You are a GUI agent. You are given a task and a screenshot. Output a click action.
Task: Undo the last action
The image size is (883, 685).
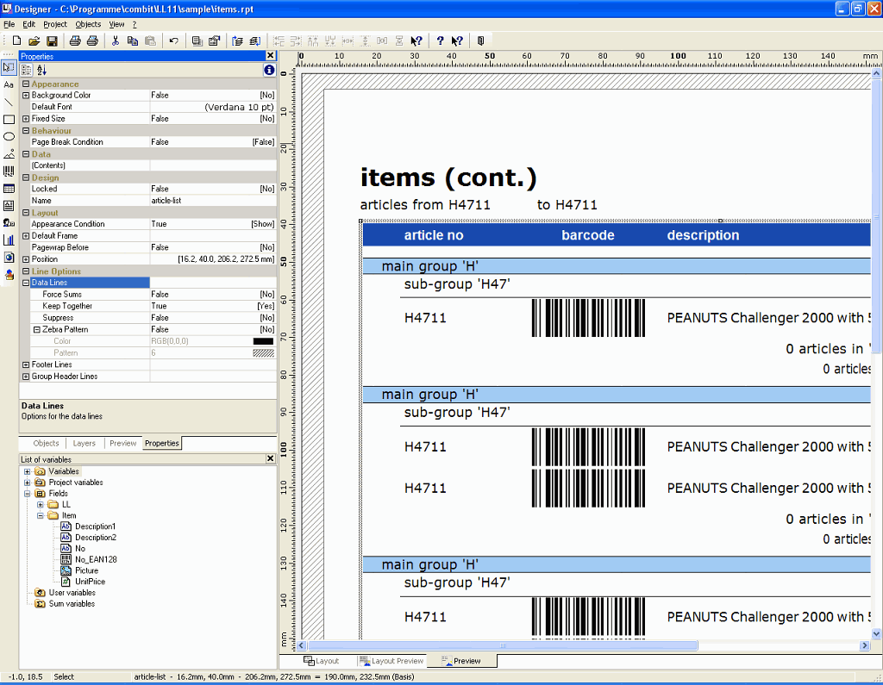coord(175,40)
